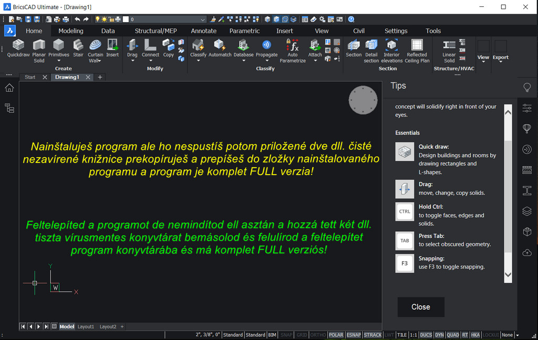Click the Reflected Ceiling Plan tool
This screenshot has height=340, width=538.
(x=417, y=51)
